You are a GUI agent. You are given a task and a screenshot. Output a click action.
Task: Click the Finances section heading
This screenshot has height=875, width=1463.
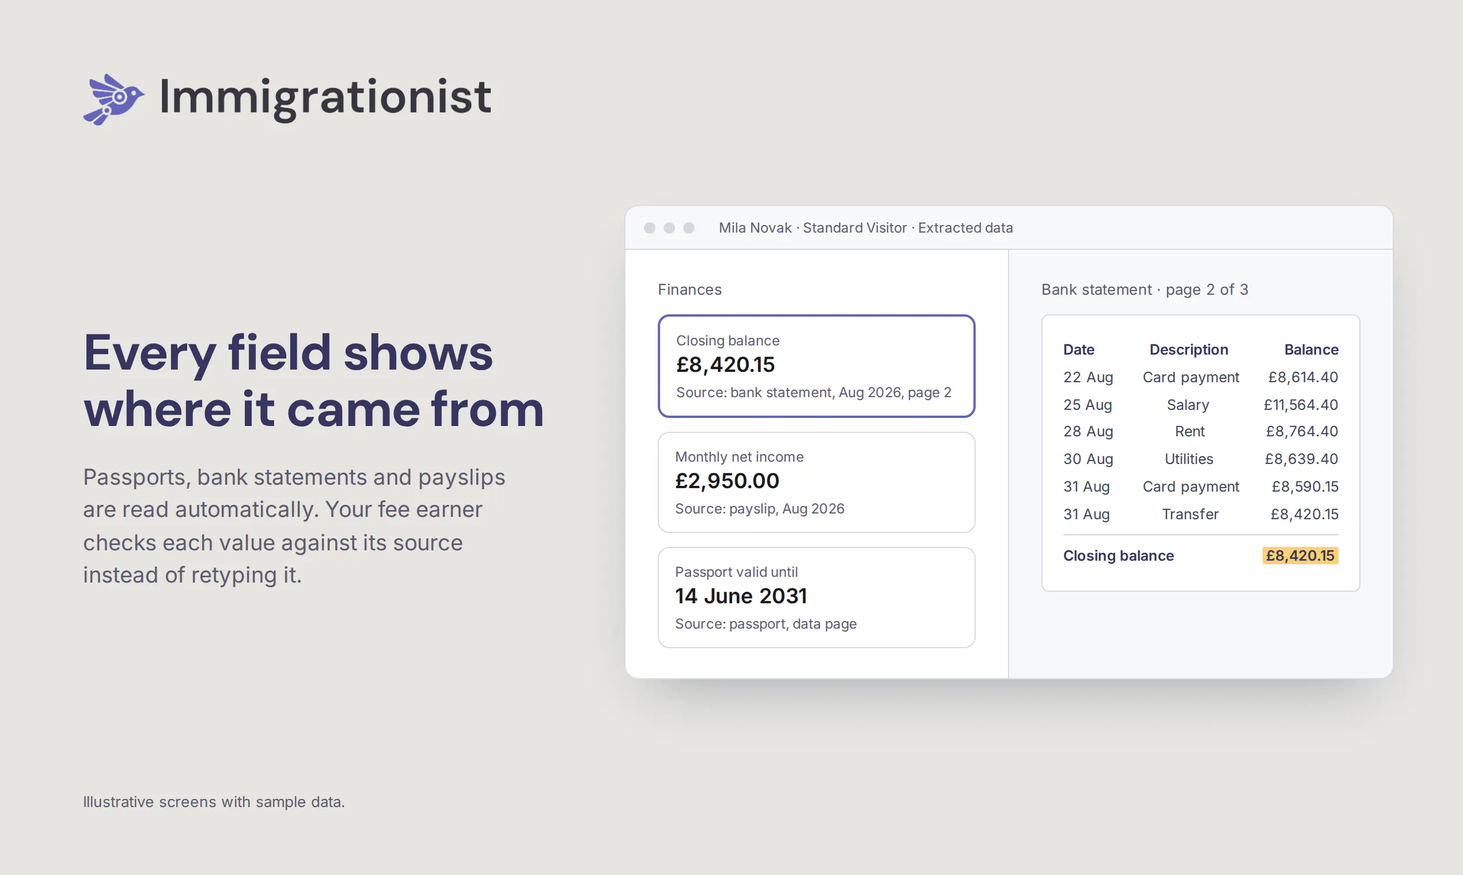[689, 290]
